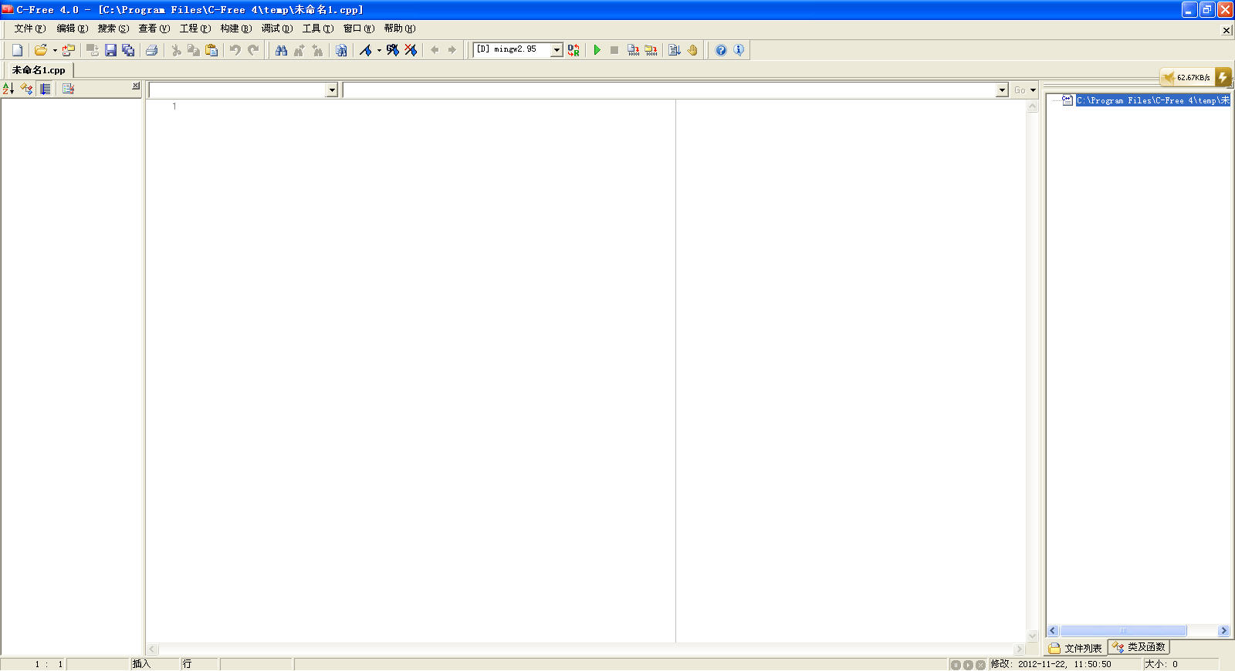Image resolution: width=1235 pixels, height=671 pixels.
Task: Switch to 文件列表 tab
Action: pyautogui.click(x=1076, y=648)
